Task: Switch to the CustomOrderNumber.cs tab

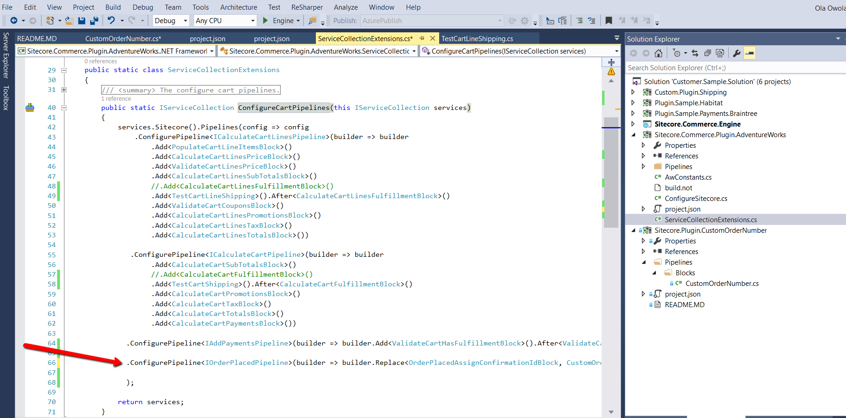Action: [x=123, y=38]
